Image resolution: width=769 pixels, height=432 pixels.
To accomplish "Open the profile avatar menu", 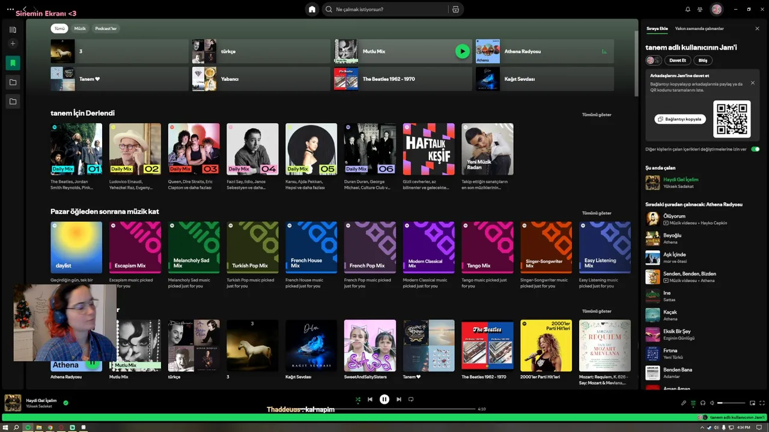I will click(x=717, y=9).
